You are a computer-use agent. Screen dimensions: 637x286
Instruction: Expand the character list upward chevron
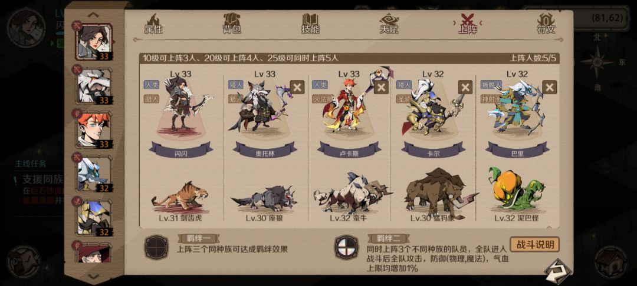(x=93, y=15)
